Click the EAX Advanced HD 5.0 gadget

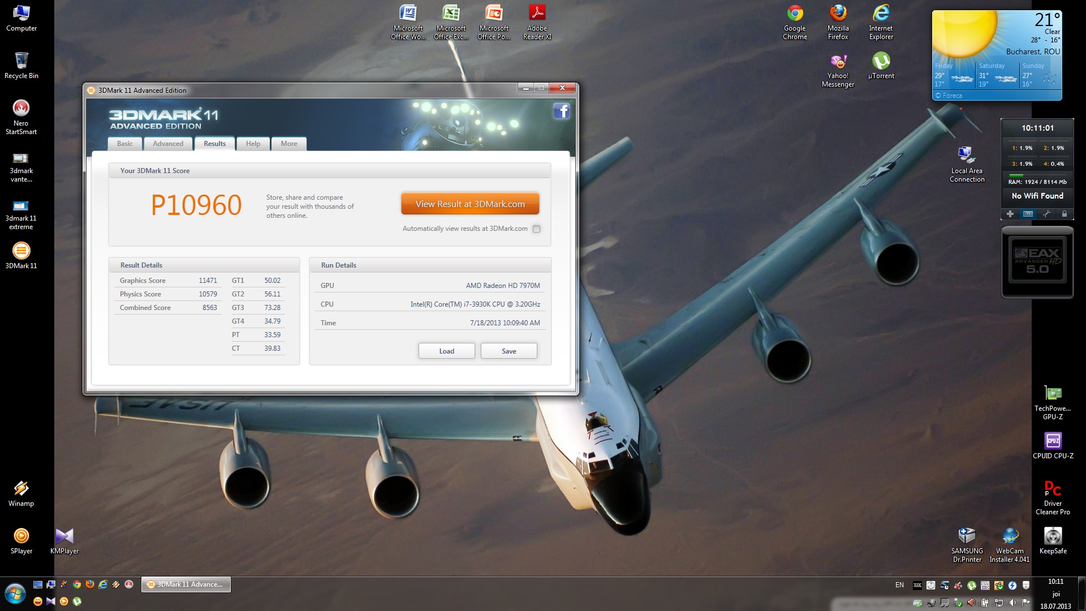[x=1037, y=262]
